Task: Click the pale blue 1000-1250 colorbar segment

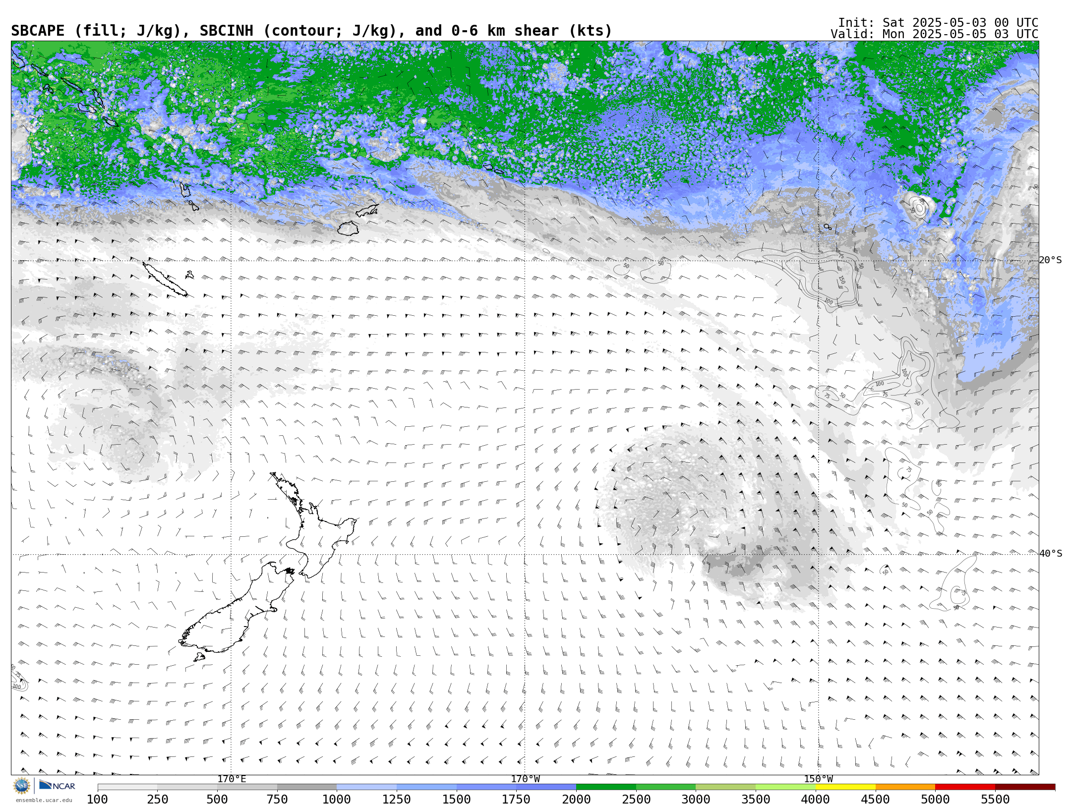Action: pos(366,787)
